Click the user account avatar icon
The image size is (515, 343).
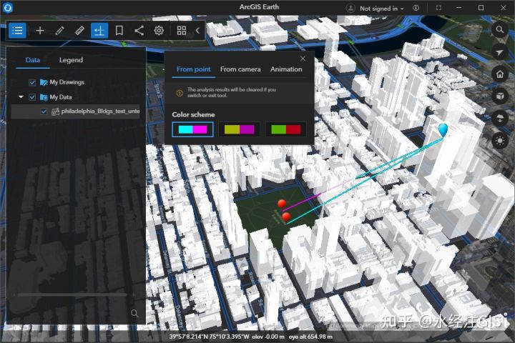pyautogui.click(x=350, y=8)
